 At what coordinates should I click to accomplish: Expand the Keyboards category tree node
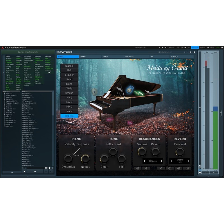tap(5, 109)
